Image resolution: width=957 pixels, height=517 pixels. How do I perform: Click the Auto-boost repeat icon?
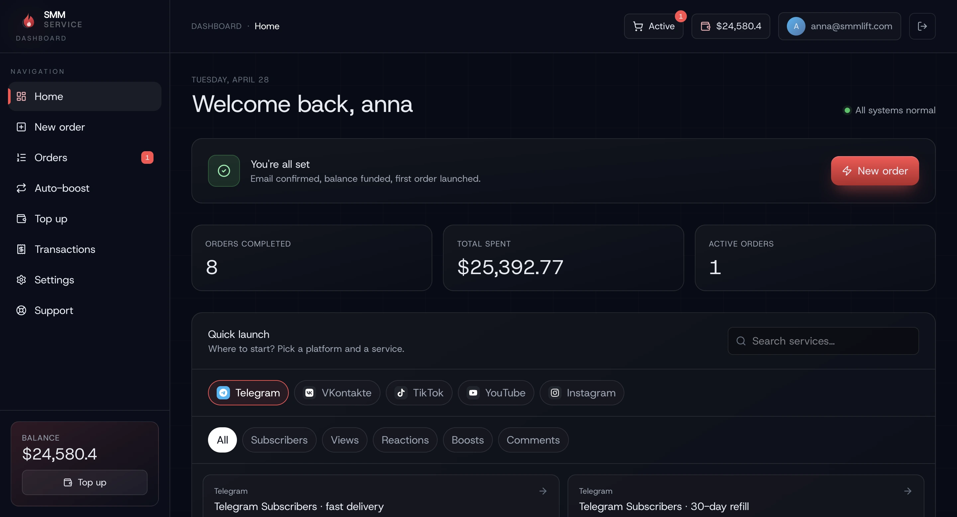coord(21,188)
